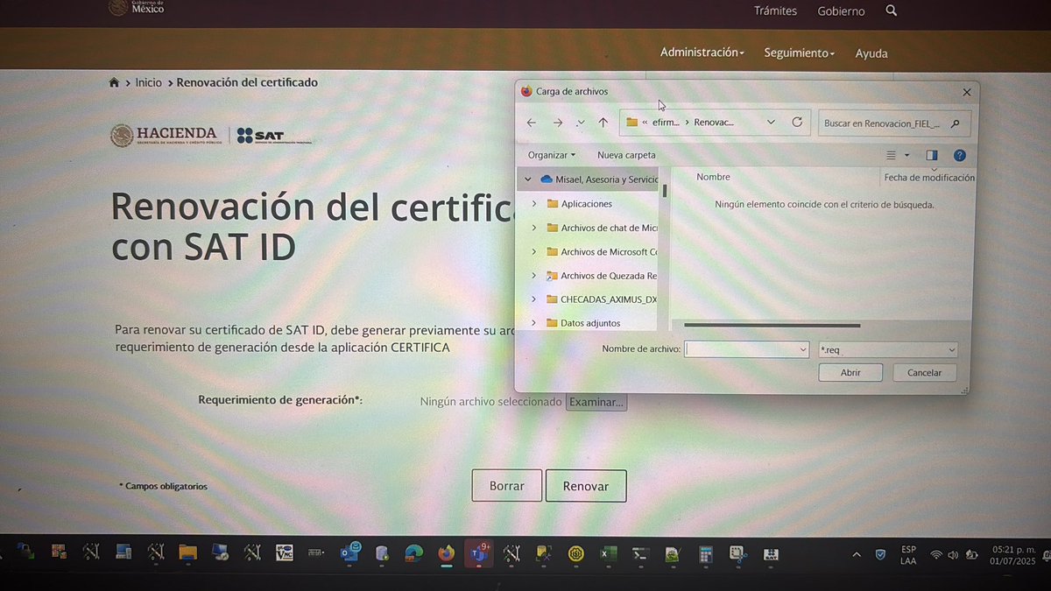Click the SAT logo
1051x591 pixels.
tap(274, 137)
